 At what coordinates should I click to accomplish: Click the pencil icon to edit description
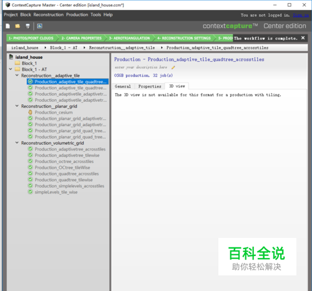[173, 67]
